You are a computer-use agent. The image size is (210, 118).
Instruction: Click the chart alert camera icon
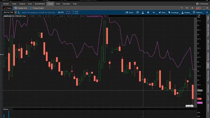click(137, 12)
